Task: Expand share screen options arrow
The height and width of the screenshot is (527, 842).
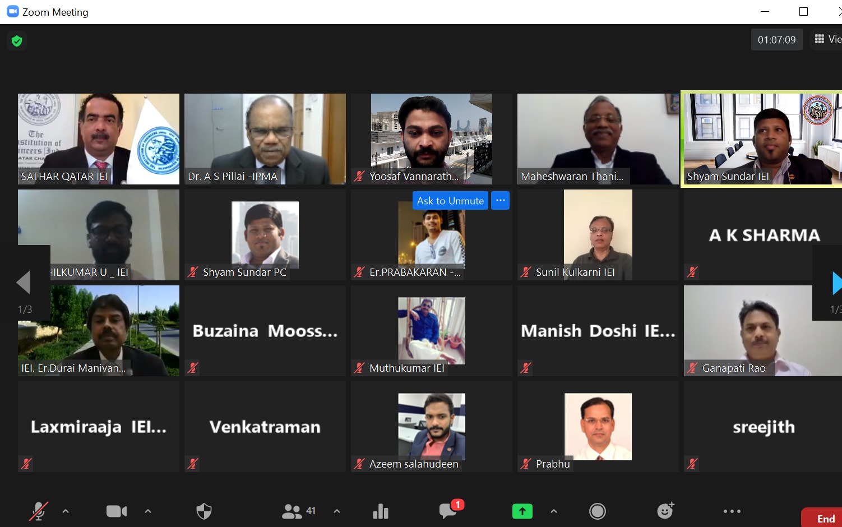Action: [554, 511]
